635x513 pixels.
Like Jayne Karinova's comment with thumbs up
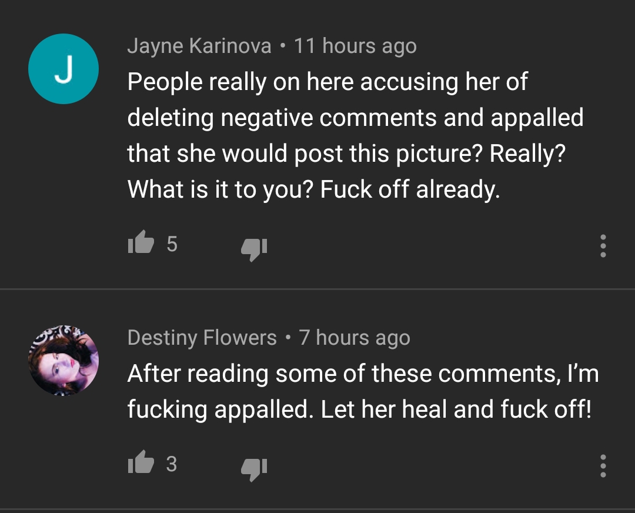[141, 242]
